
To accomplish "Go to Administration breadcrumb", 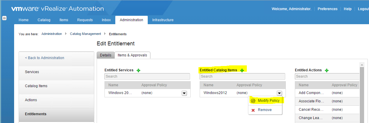I will point(52,34).
